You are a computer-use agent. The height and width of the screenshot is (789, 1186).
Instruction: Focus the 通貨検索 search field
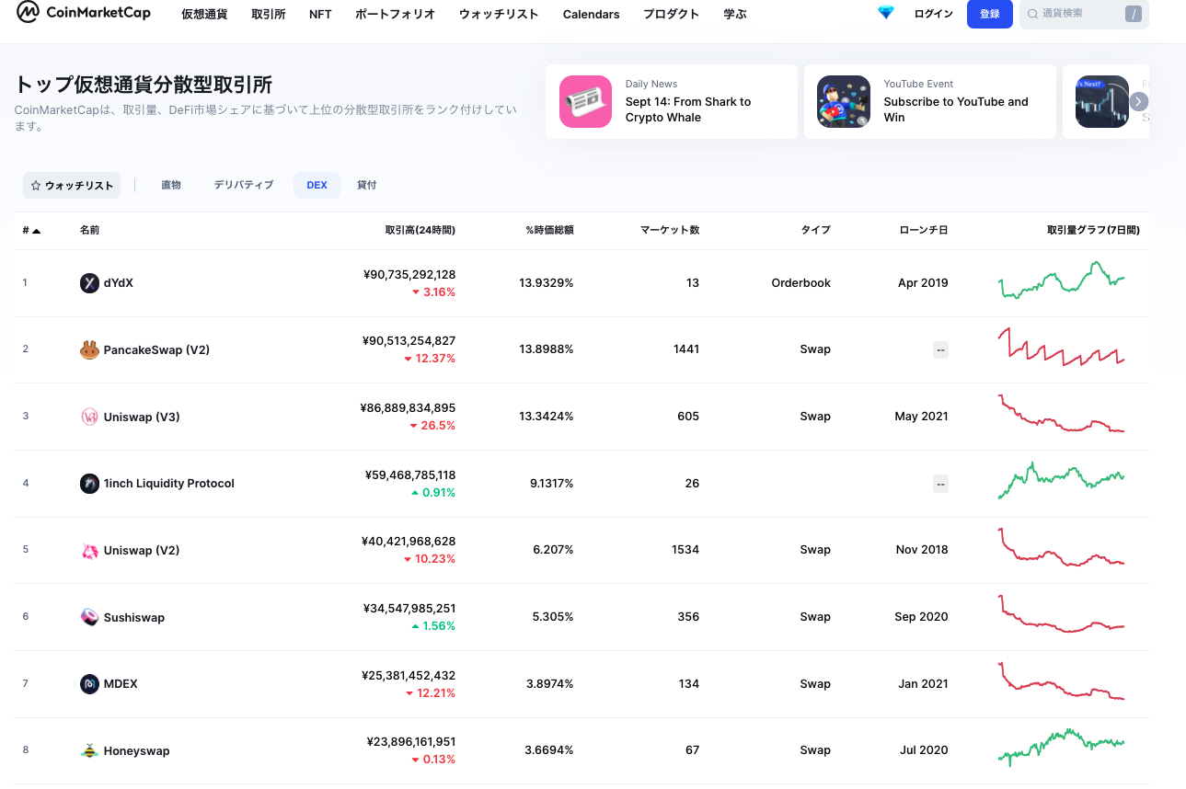pyautogui.click(x=1072, y=15)
